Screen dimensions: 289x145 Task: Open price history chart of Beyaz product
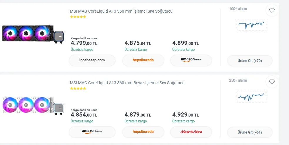coord(251,96)
